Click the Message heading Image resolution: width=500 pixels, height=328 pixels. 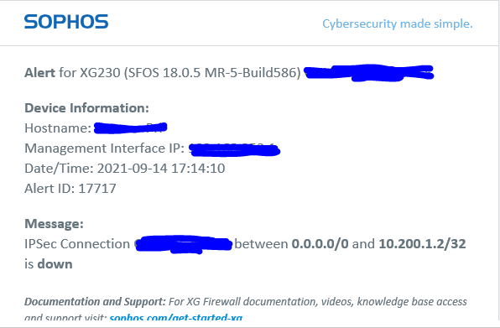(54, 224)
